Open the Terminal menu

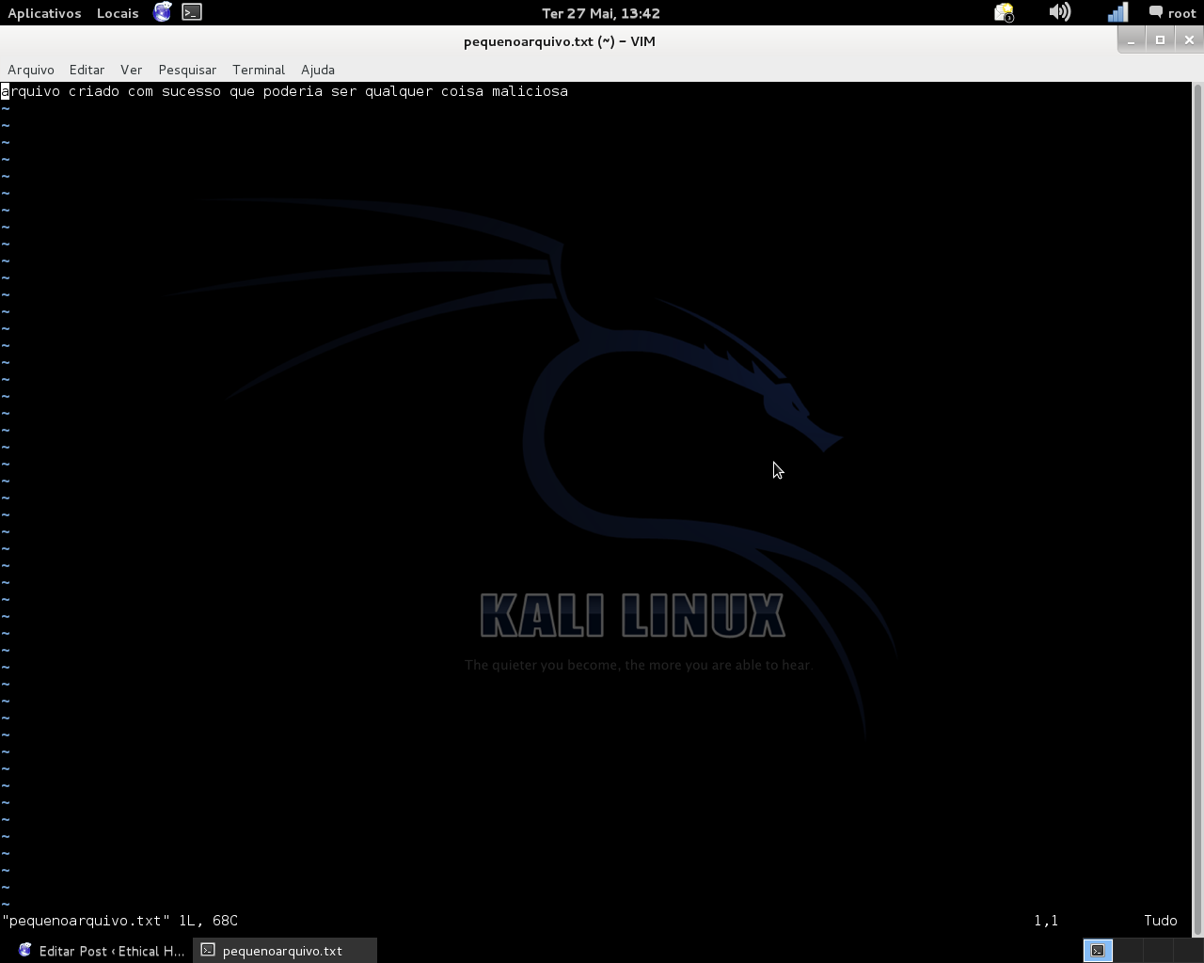coord(259,70)
